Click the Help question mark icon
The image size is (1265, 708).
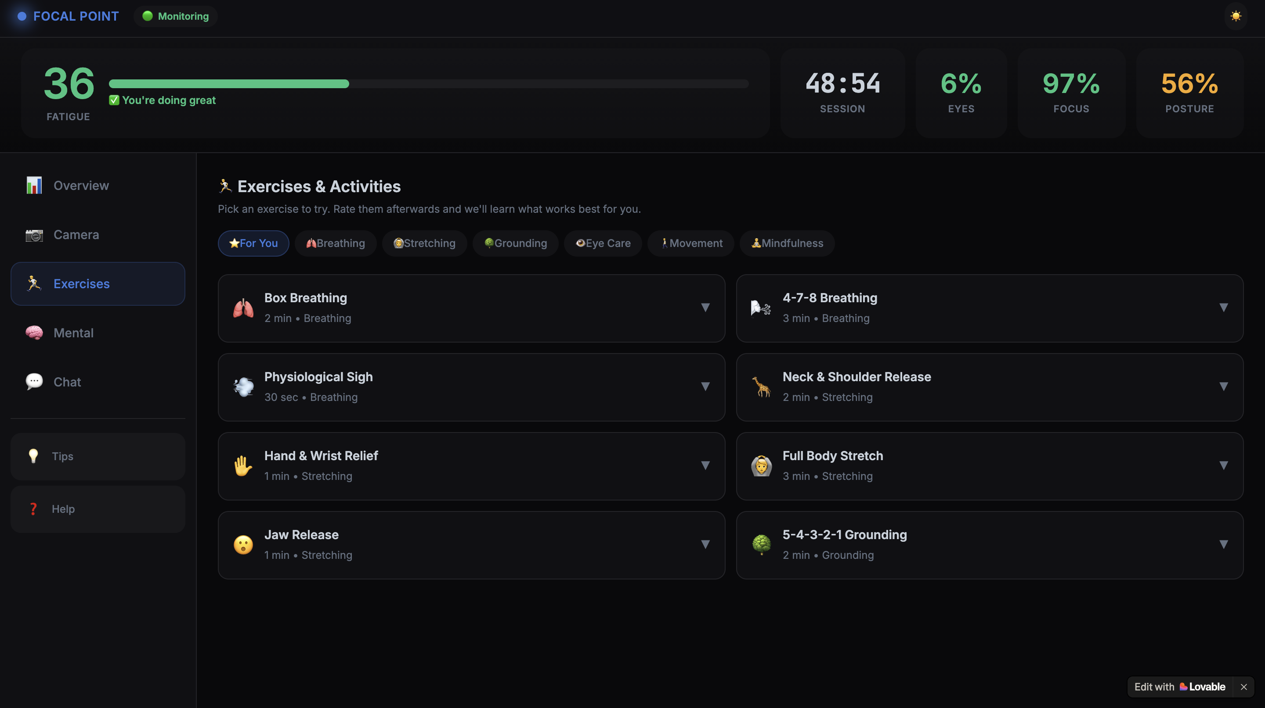click(x=33, y=509)
